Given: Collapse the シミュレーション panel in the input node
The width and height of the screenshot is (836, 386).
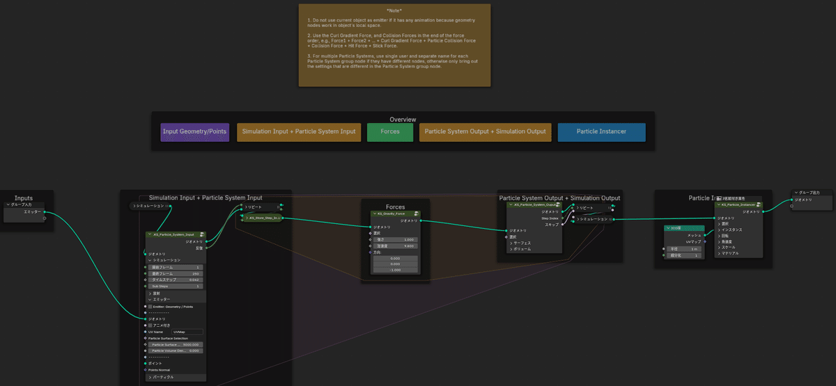Looking at the screenshot, I should coord(150,260).
